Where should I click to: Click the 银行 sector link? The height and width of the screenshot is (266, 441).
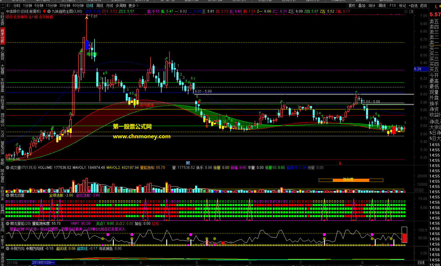point(9,17)
